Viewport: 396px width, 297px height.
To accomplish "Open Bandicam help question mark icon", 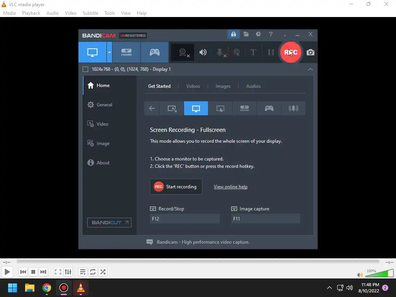I will click(x=271, y=34).
